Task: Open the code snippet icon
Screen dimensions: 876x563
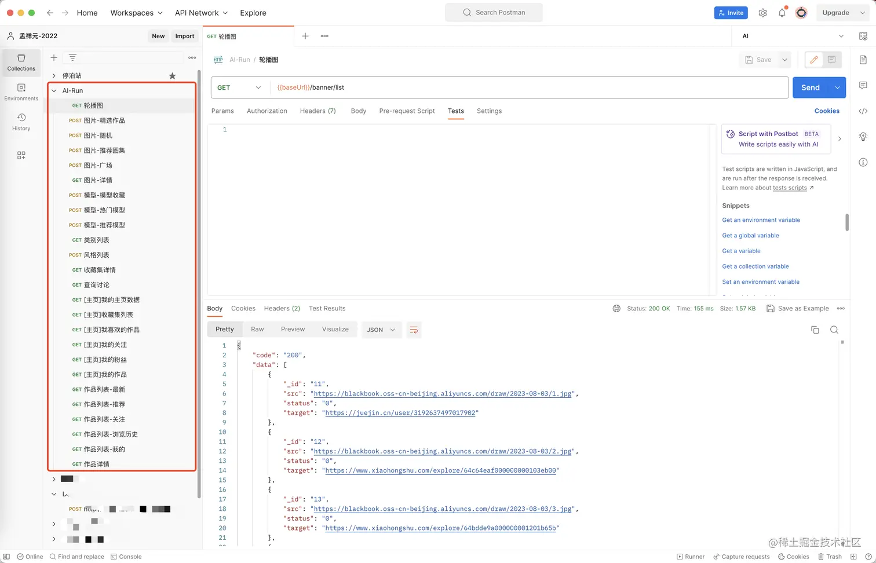Action: (863, 111)
